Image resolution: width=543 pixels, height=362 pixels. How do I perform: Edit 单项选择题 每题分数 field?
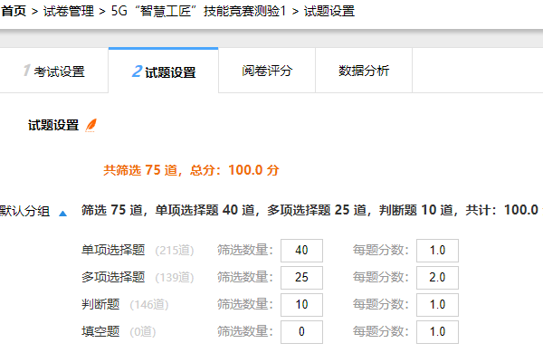pyautogui.click(x=437, y=251)
